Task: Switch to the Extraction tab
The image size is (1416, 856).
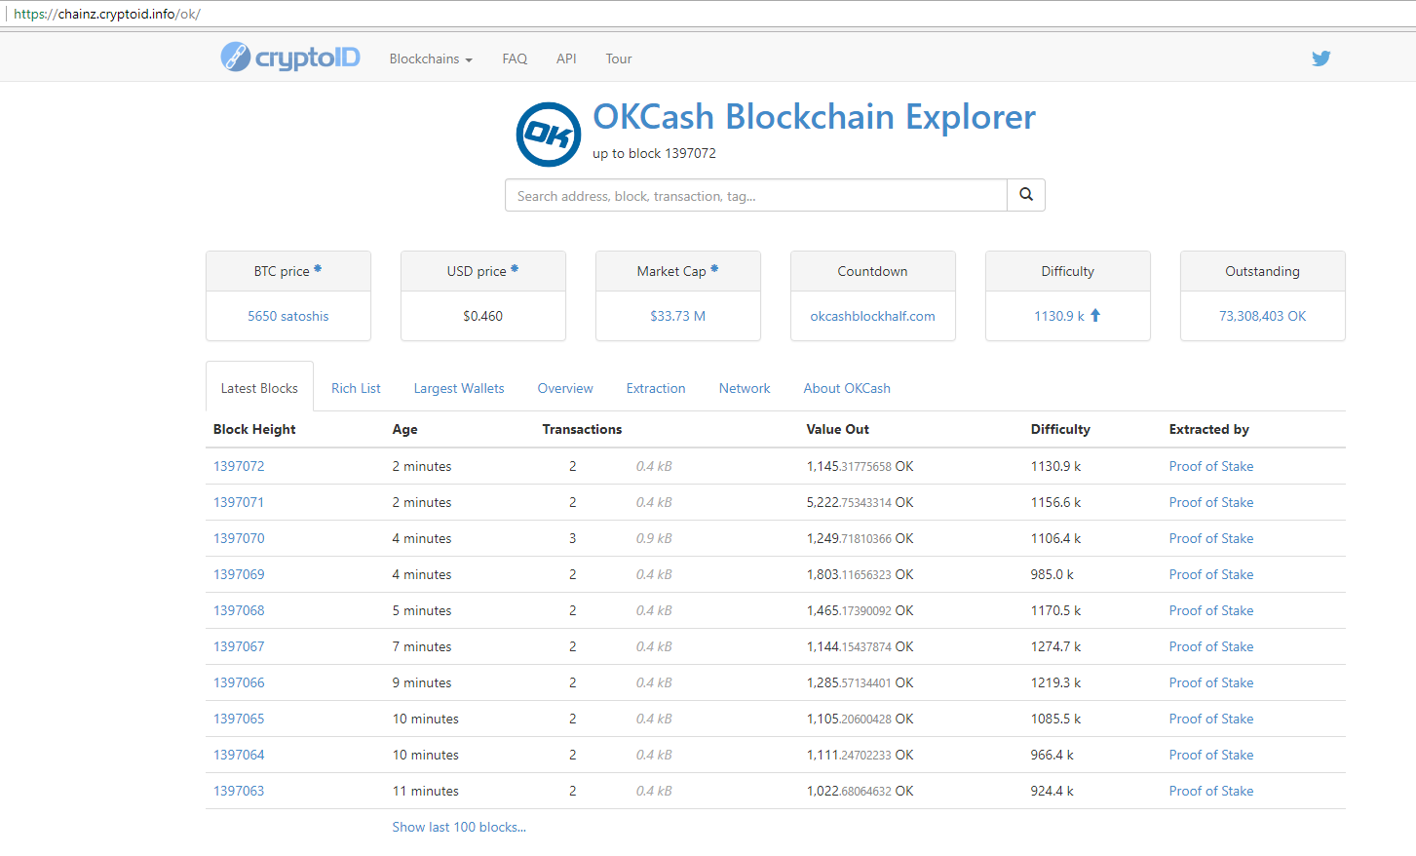Action: tap(656, 388)
